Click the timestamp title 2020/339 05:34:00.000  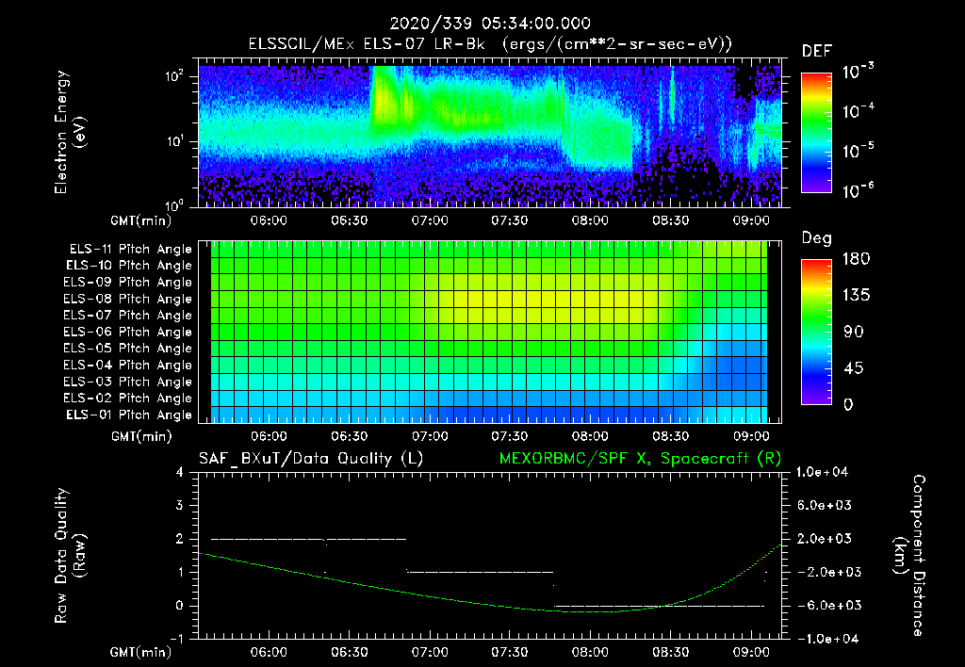[x=490, y=24]
